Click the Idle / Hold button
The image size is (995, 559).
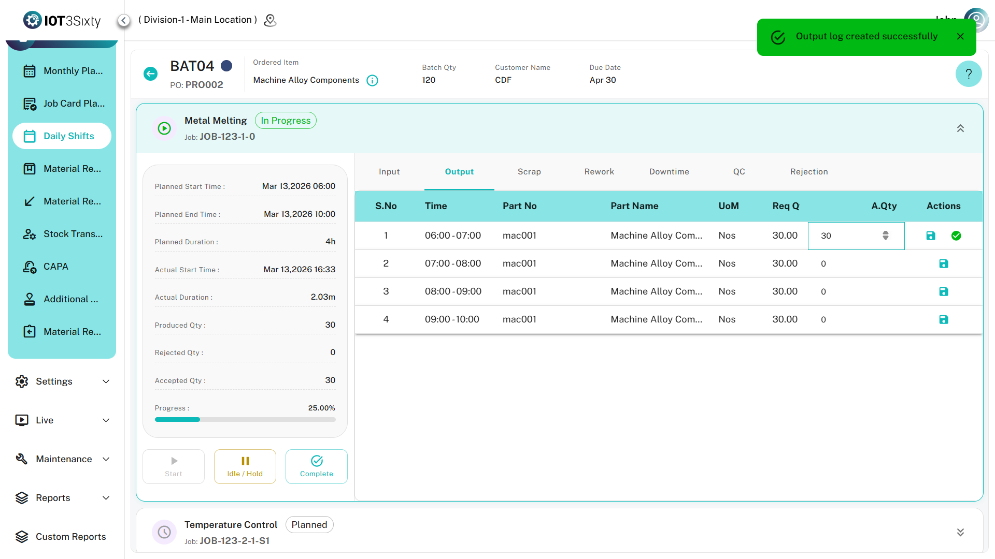[x=245, y=466]
